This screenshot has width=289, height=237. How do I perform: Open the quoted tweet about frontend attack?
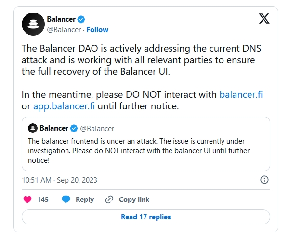tap(145, 150)
